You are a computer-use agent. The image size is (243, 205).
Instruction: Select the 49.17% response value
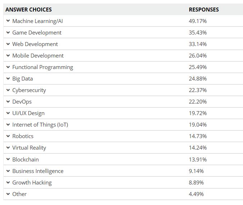click(197, 21)
